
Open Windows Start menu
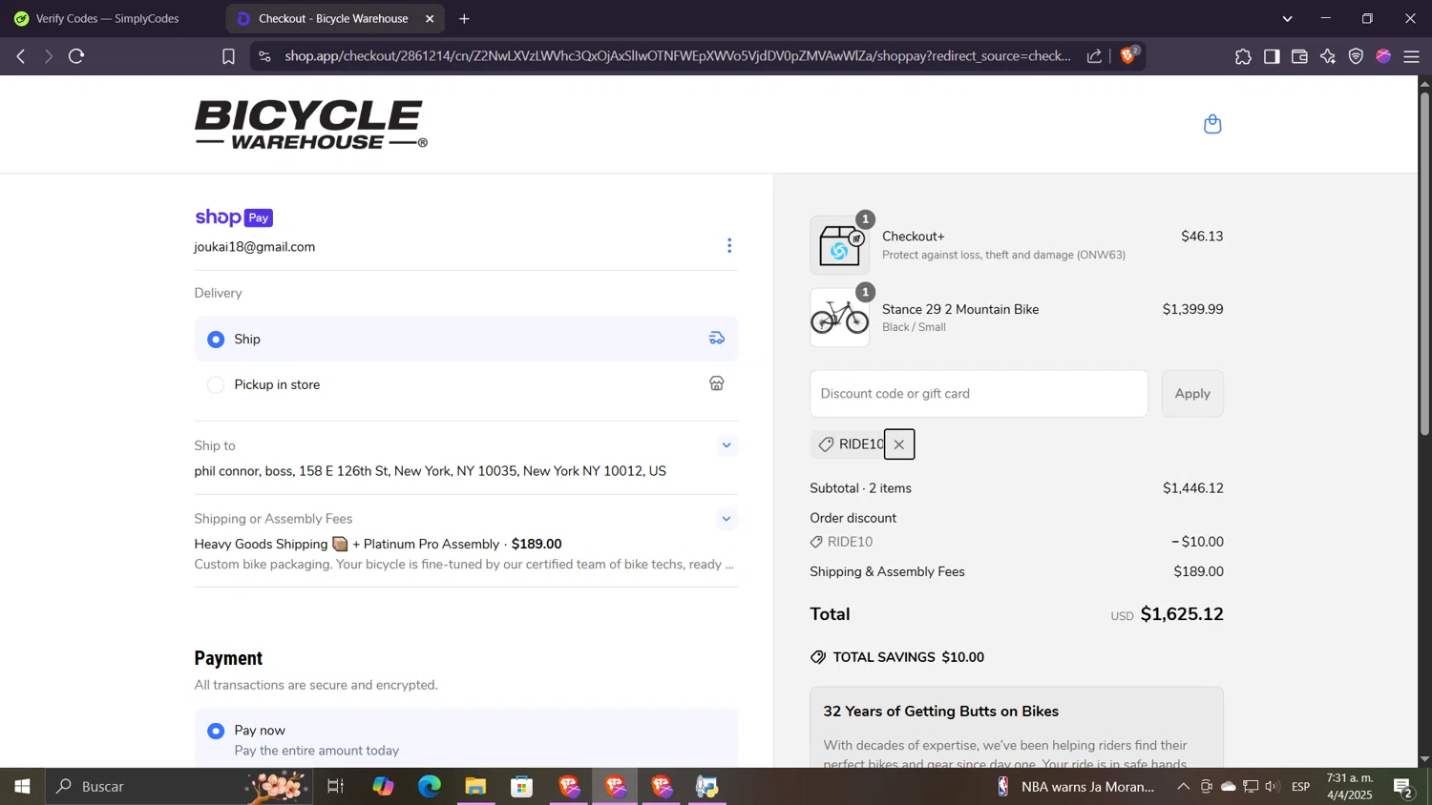pyautogui.click(x=22, y=787)
